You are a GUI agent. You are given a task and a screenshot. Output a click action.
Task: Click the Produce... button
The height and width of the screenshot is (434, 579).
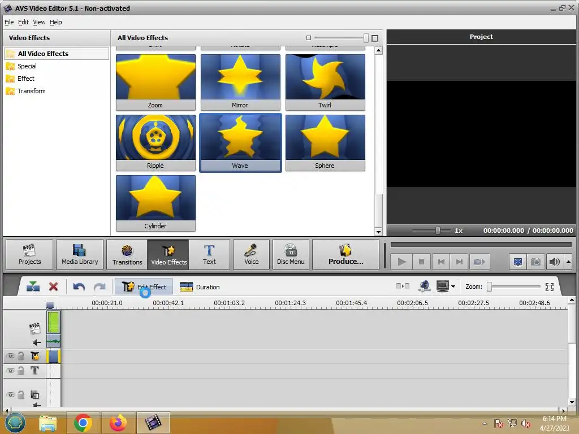pyautogui.click(x=345, y=255)
